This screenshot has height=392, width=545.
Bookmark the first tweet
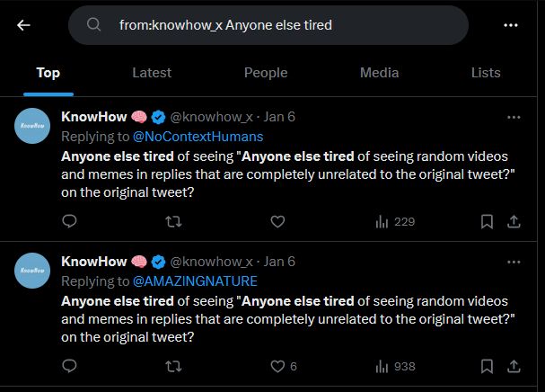(486, 221)
